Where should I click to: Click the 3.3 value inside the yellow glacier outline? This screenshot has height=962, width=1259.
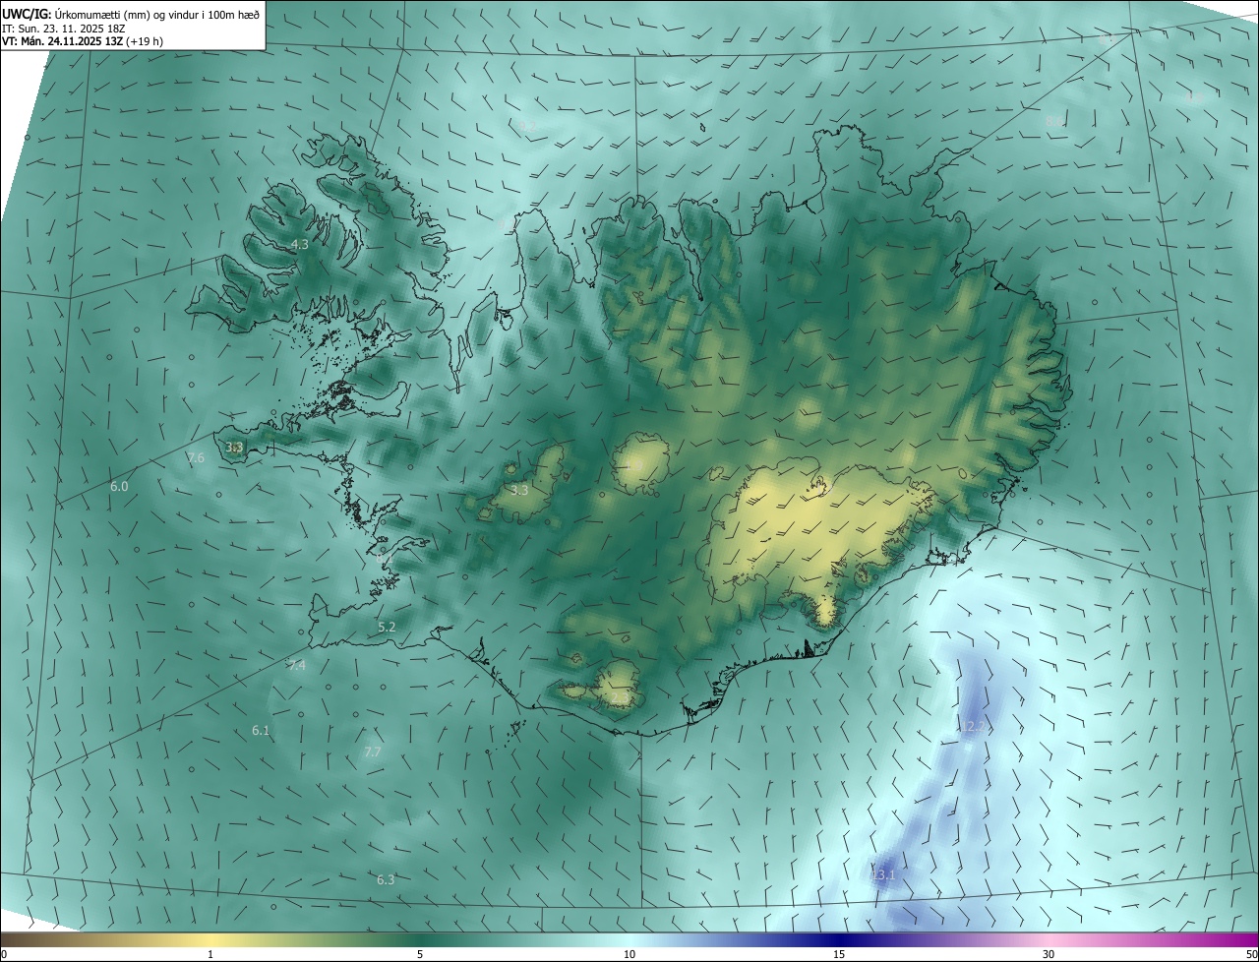point(519,490)
